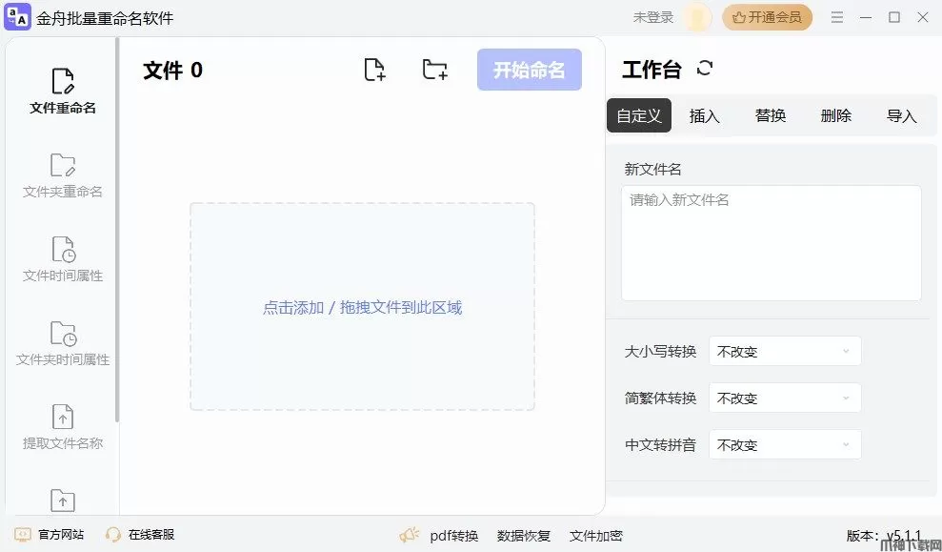Switch to the 替换 tab
942x552 pixels.
(x=771, y=115)
